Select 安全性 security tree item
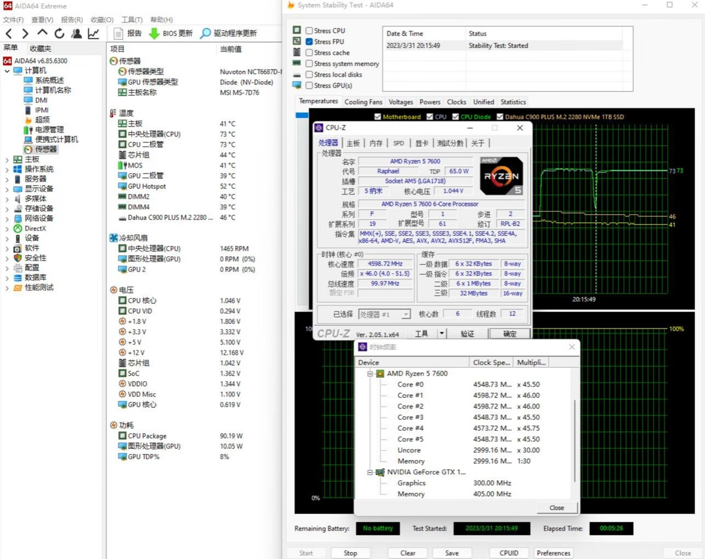The width and height of the screenshot is (705, 559). 30,258
